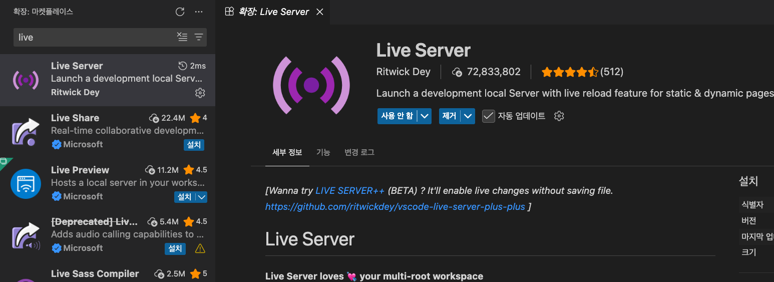The image size is (774, 282).
Task: Select Live Share extension title
Action: (x=75, y=118)
